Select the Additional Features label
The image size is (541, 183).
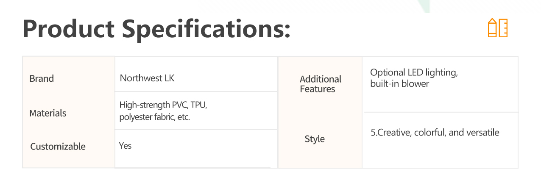point(321,84)
